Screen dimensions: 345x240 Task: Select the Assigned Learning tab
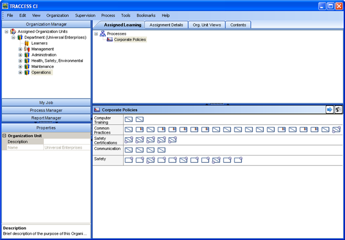pyautogui.click(x=122, y=25)
